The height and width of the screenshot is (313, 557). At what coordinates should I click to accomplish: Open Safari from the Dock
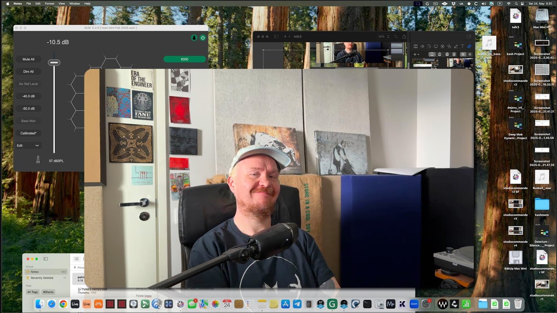pos(51,304)
